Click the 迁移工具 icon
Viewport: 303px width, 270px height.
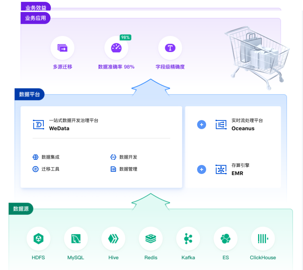(x=35, y=169)
